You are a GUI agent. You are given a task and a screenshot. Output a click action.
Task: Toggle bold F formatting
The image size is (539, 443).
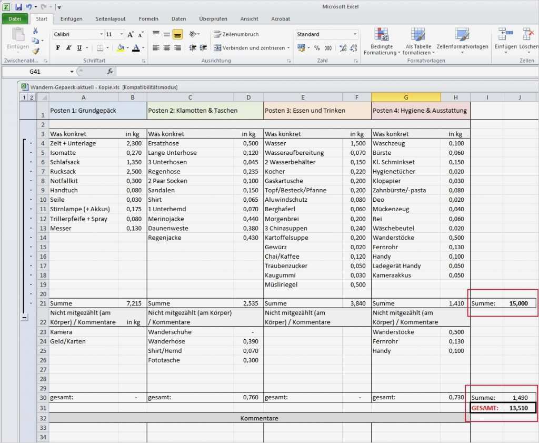(x=58, y=48)
